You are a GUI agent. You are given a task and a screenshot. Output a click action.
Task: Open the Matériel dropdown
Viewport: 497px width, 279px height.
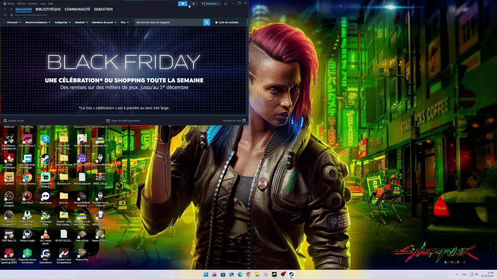click(81, 22)
